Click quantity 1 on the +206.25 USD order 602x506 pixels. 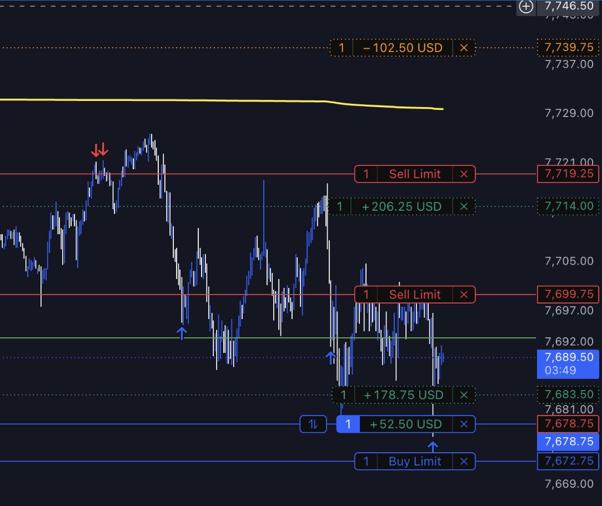(340, 207)
